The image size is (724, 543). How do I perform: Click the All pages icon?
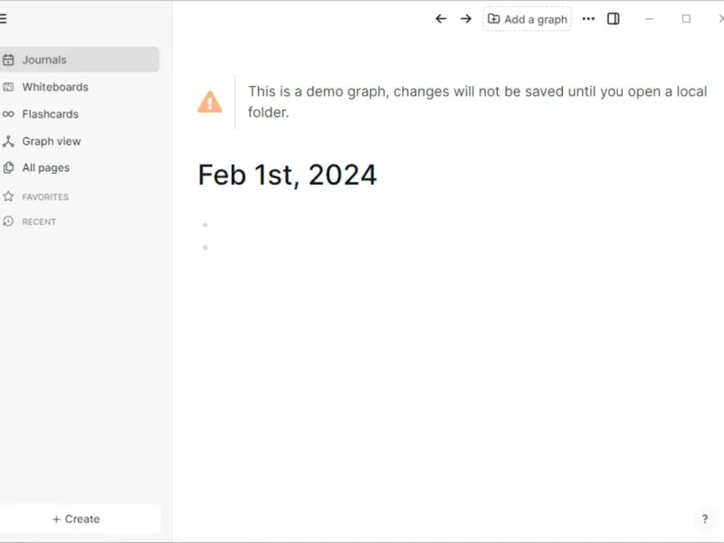(x=8, y=167)
